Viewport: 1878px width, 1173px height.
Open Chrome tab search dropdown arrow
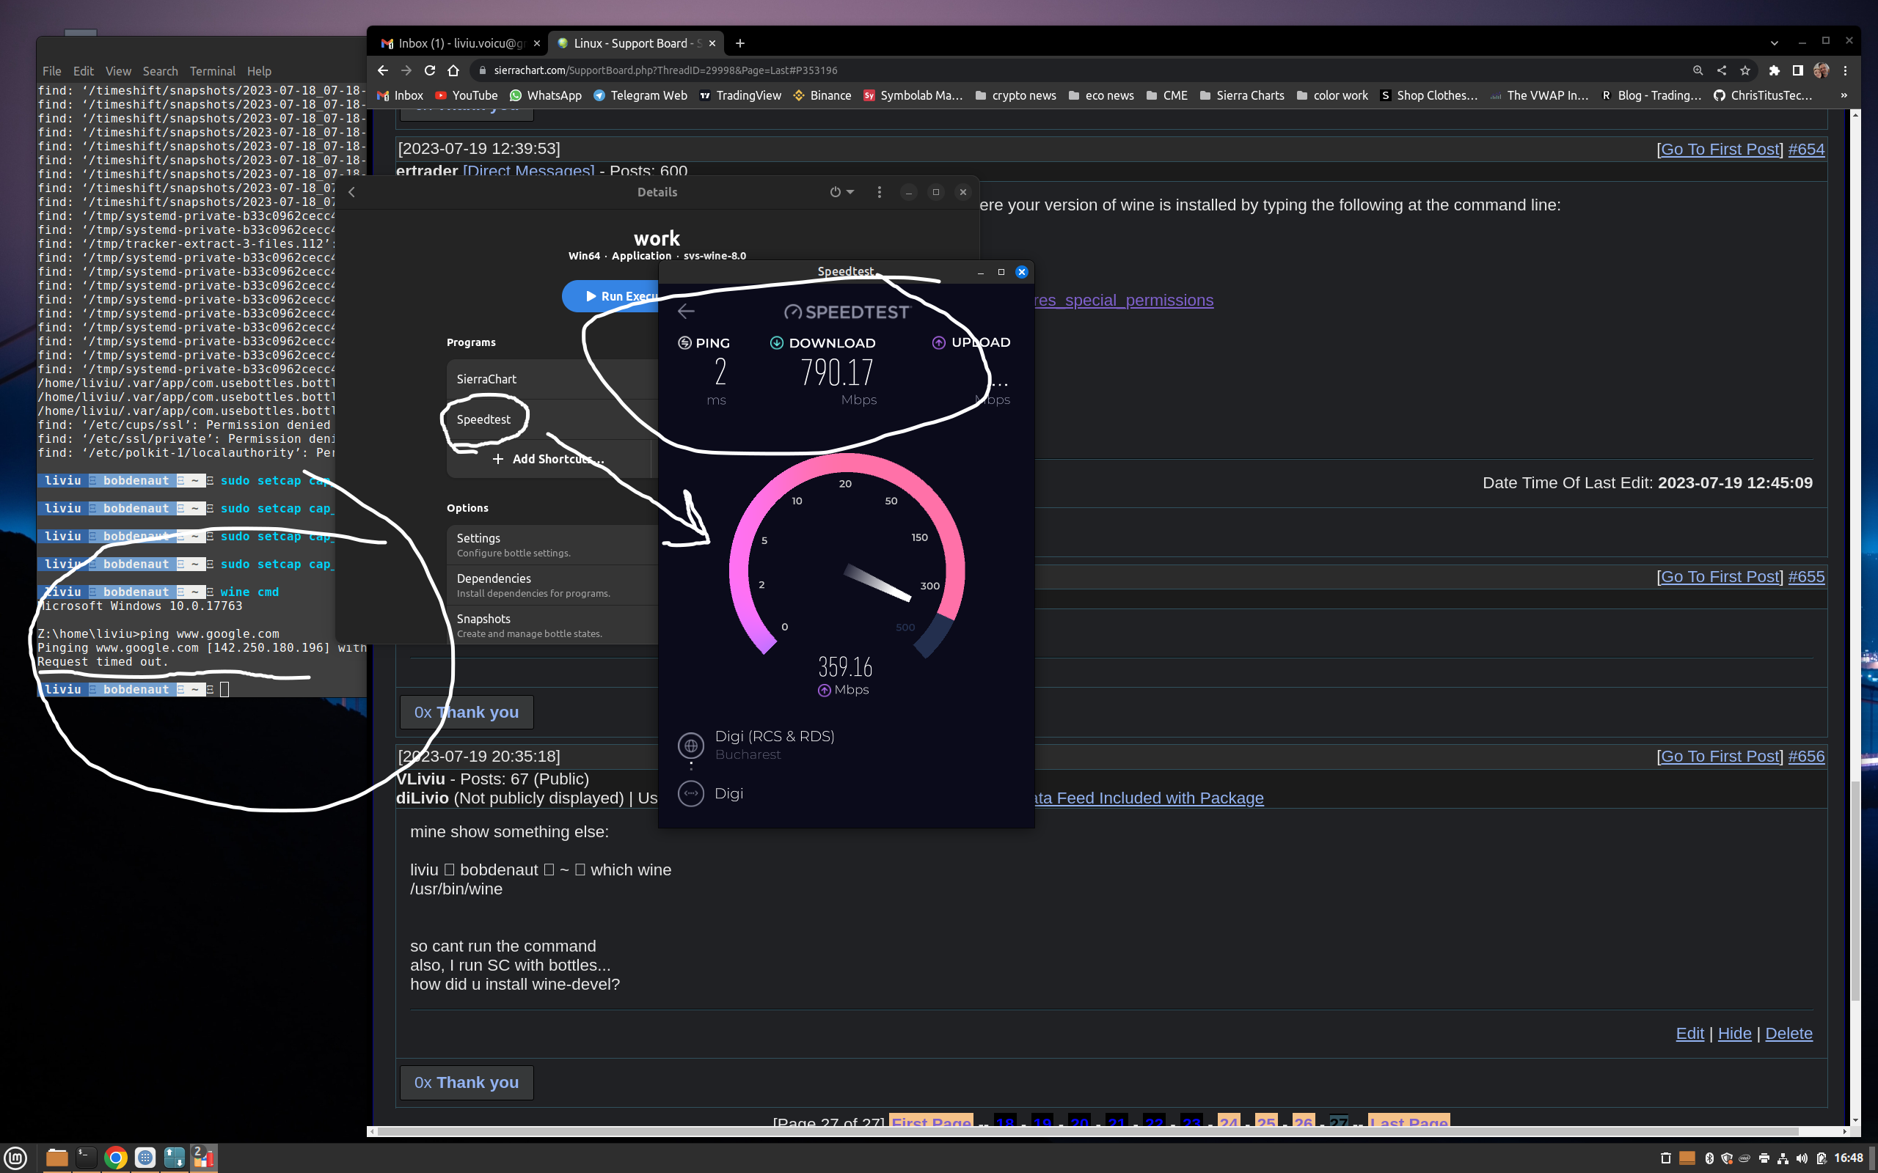[1774, 43]
